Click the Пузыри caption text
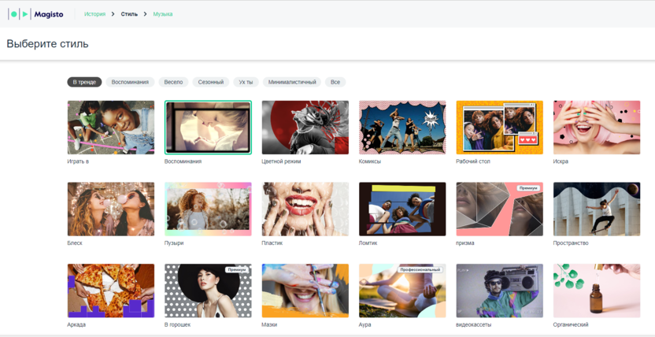The image size is (655, 337). [174, 243]
